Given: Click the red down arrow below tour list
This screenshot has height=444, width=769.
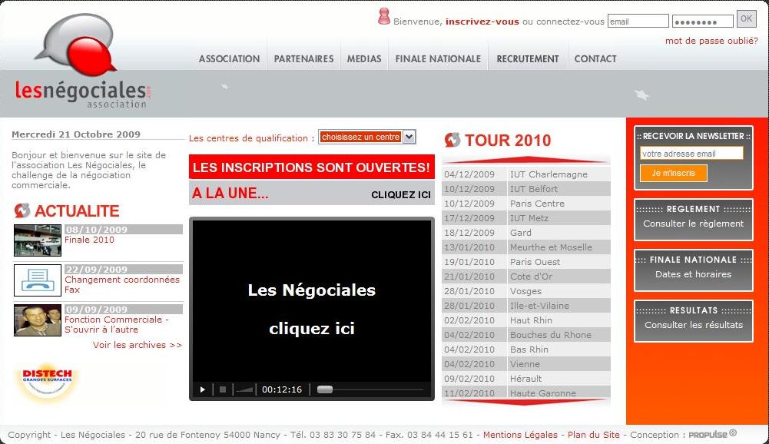Looking at the screenshot, I should [525, 403].
